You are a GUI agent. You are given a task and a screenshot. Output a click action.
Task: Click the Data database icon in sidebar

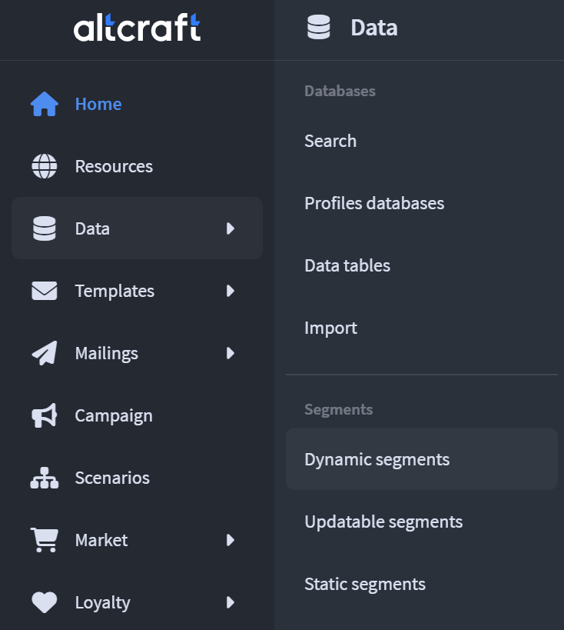[45, 228]
